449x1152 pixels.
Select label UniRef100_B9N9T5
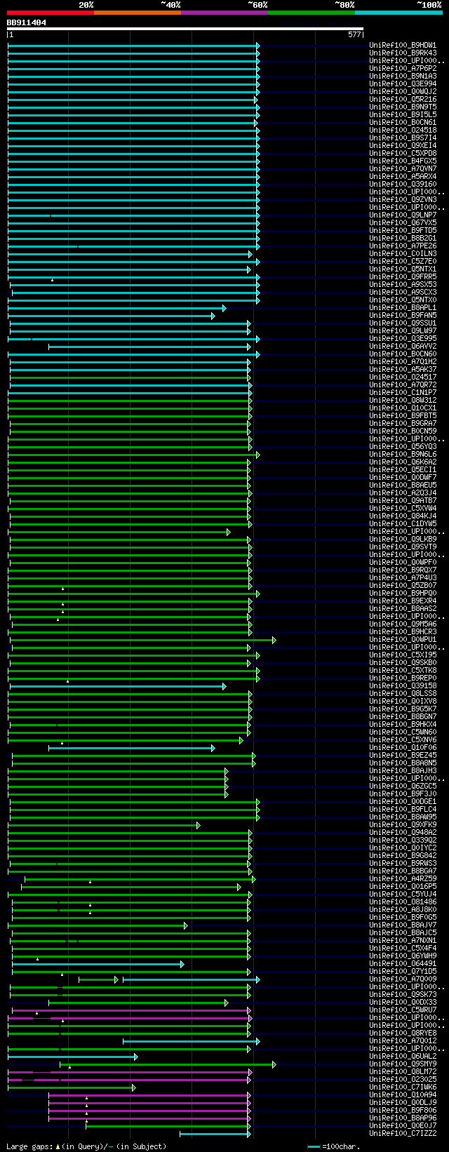coord(403,107)
